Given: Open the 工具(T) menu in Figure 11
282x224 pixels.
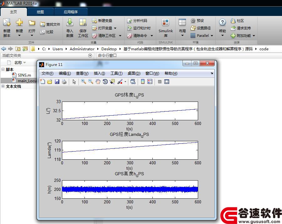Looking at the screenshot, I should click(116, 73).
